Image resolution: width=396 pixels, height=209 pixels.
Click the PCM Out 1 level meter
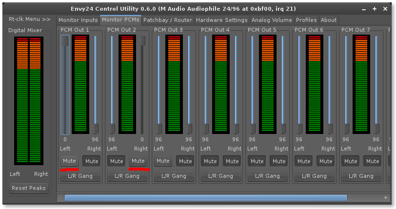(x=80, y=84)
